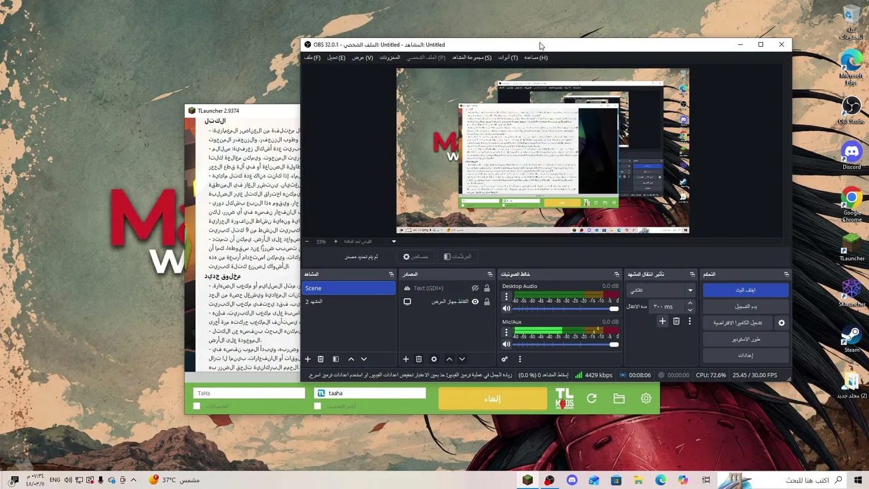Image resolution: width=869 pixels, height=489 pixels.
Task: Open scene filters icon in Scenes panel
Action: click(335, 359)
